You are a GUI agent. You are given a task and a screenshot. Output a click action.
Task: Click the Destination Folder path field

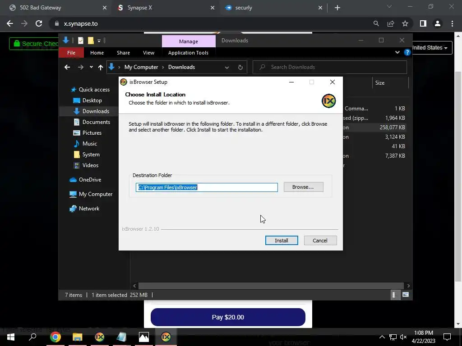click(207, 187)
